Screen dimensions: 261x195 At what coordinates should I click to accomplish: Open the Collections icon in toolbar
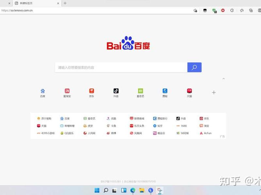pyautogui.click(x=251, y=11)
